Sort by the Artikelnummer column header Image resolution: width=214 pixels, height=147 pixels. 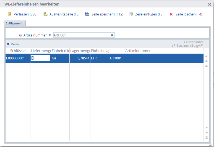coord(138,51)
